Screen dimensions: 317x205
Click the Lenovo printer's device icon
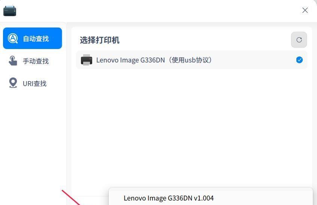pyautogui.click(x=87, y=60)
